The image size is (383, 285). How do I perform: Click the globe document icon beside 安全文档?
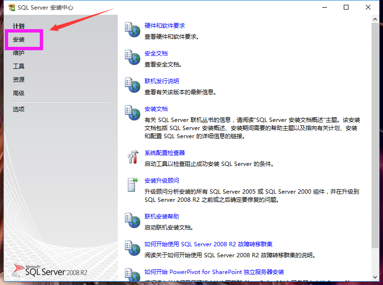click(133, 57)
